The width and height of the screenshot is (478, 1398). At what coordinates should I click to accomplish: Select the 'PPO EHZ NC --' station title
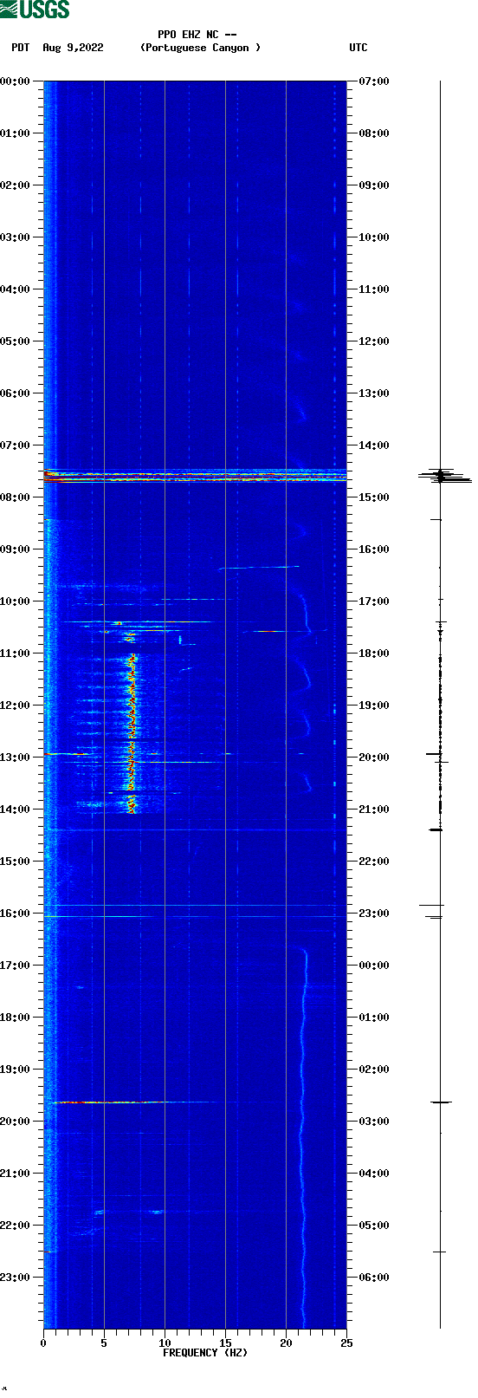[x=197, y=35]
